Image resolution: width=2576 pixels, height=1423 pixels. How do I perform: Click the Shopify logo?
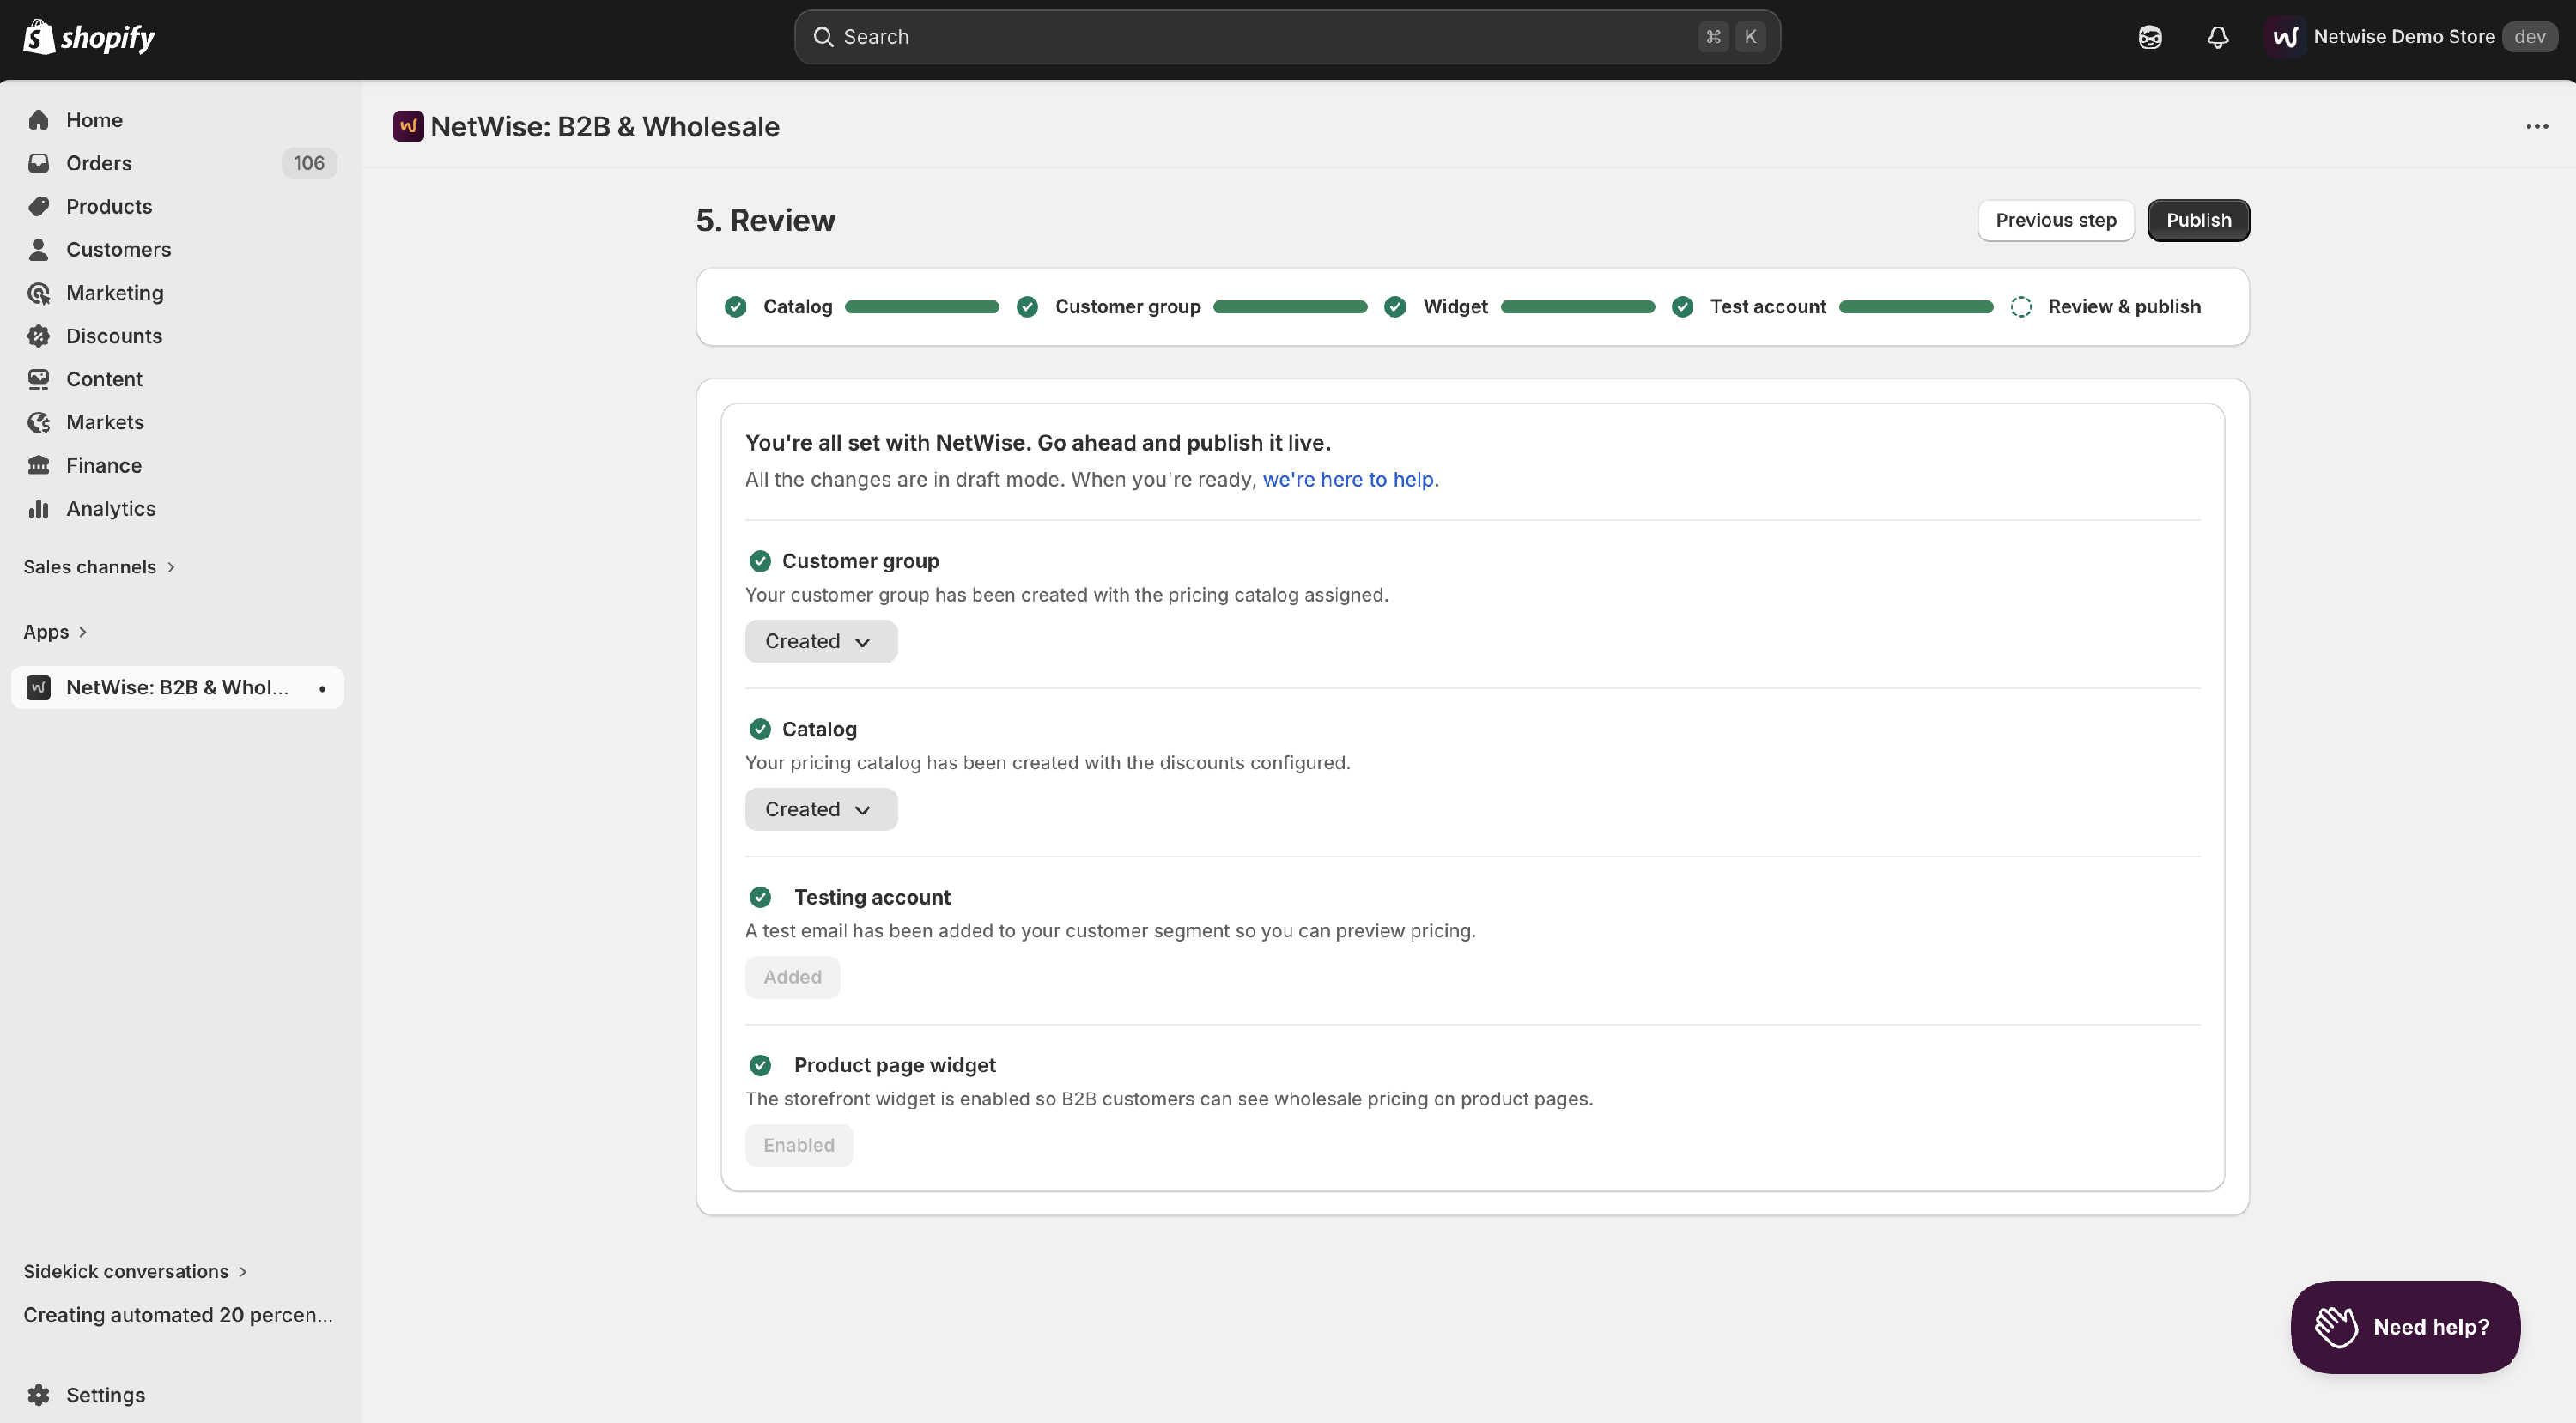89,37
